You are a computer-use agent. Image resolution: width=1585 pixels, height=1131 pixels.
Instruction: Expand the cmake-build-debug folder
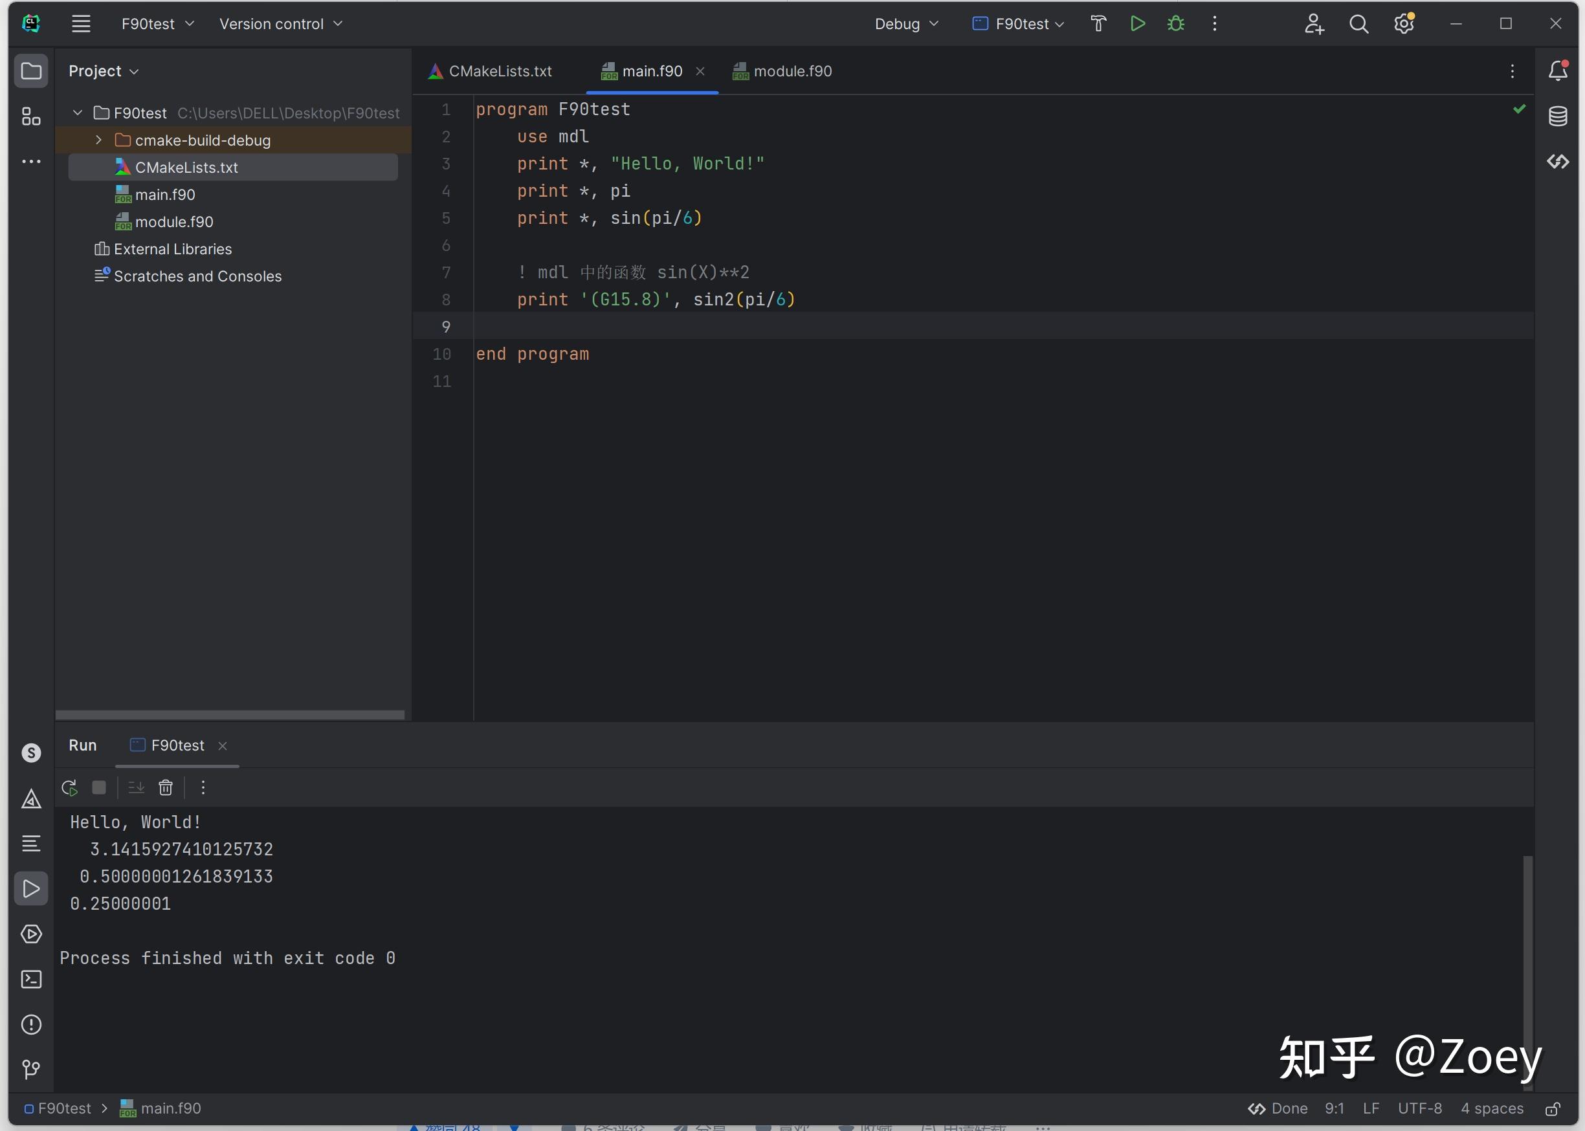coord(98,139)
